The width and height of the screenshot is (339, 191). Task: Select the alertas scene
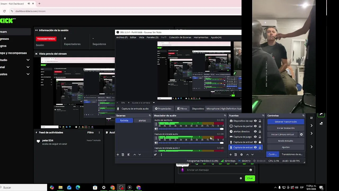click(x=142, y=120)
